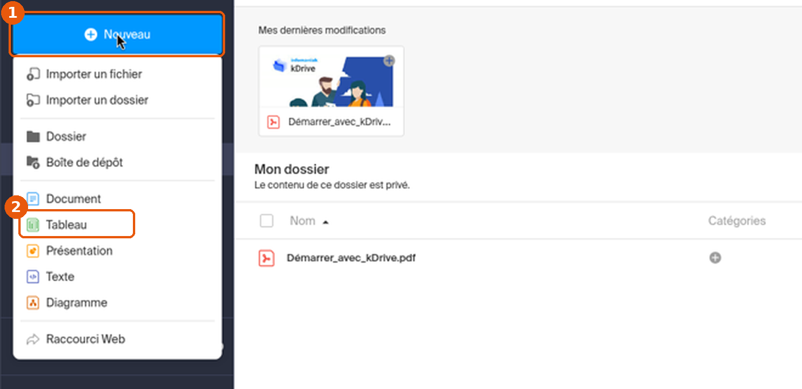Click the plus badge on recent file card

389,60
